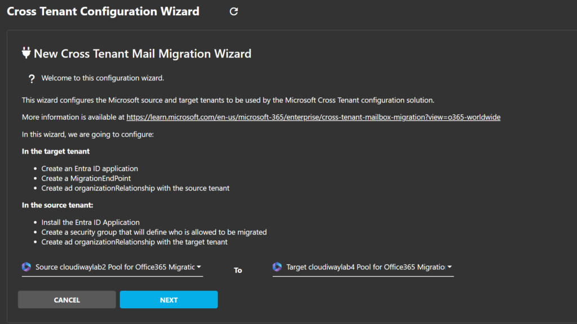This screenshot has width=577, height=324.
Task: Click the 'This wizard configures the Microsoft source' paragraph
Action: click(228, 100)
